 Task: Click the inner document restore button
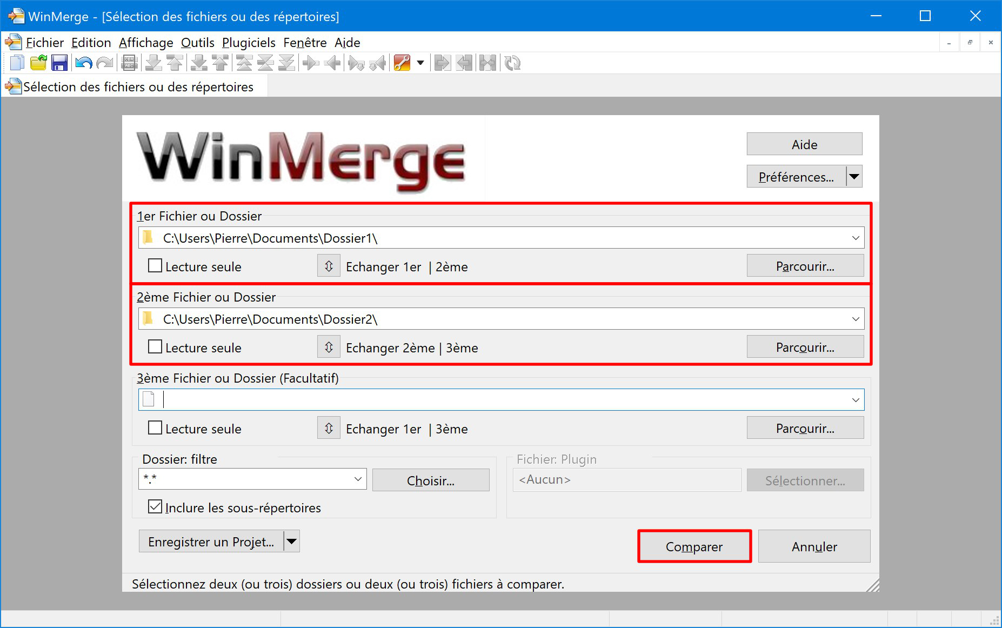[x=970, y=43]
